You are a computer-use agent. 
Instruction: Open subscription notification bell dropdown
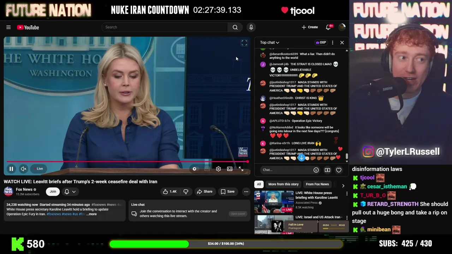[x=70, y=192]
